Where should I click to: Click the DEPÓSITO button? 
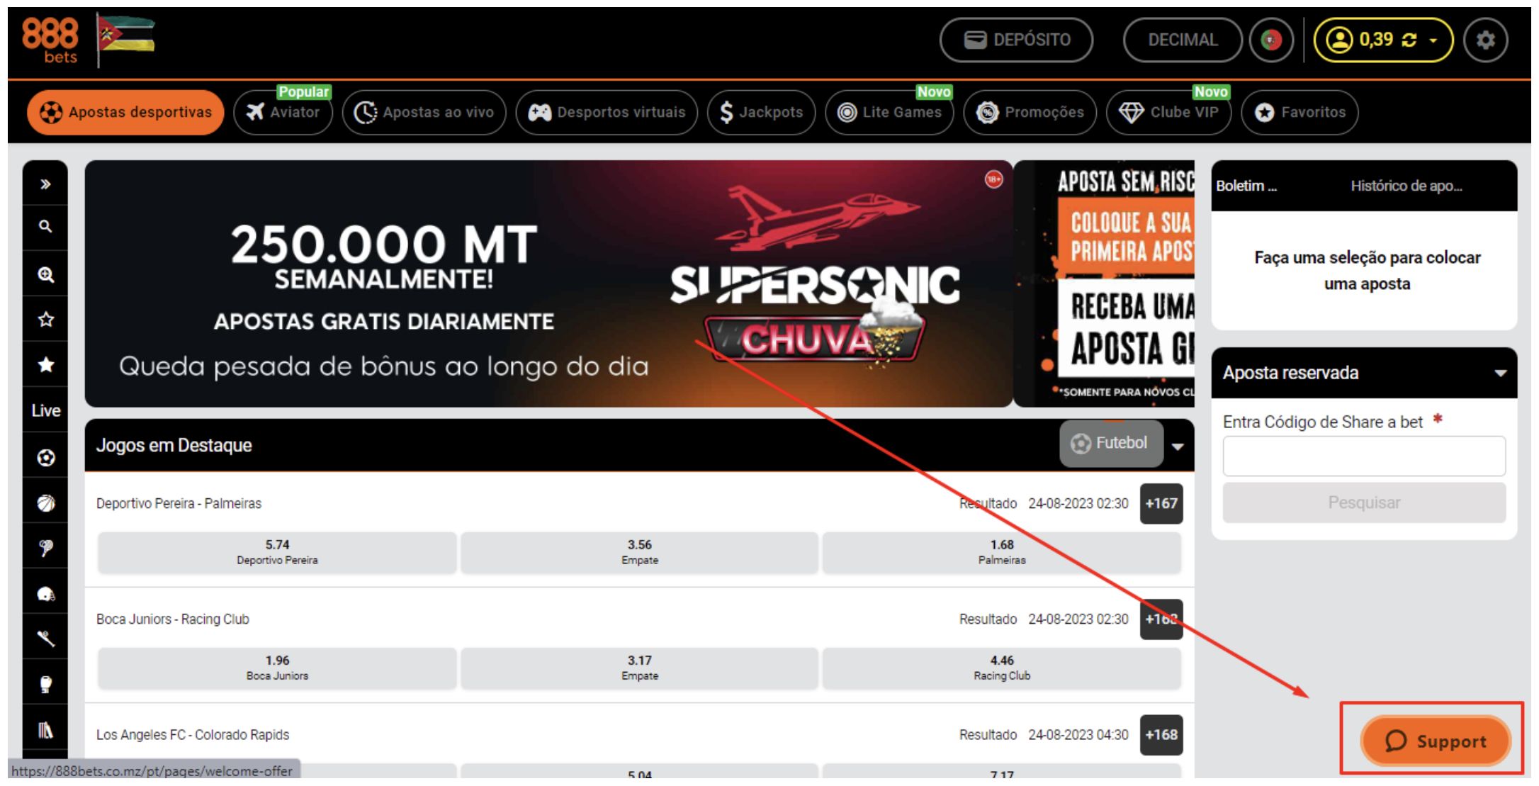(1016, 40)
